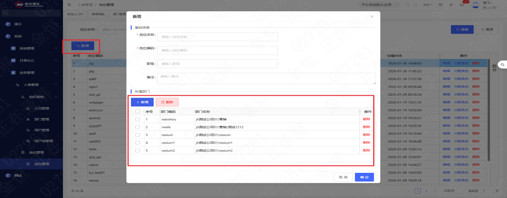Toggle the select-all checkbox in department table header

[137, 112]
